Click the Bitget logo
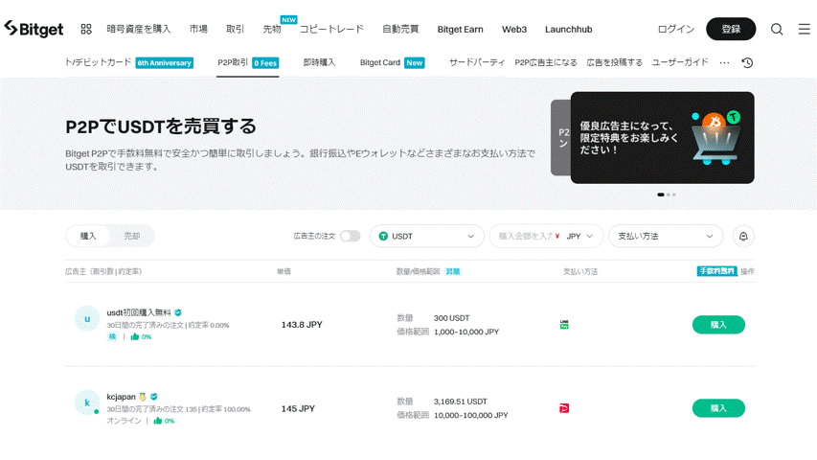The width and height of the screenshot is (817, 460). click(34, 29)
